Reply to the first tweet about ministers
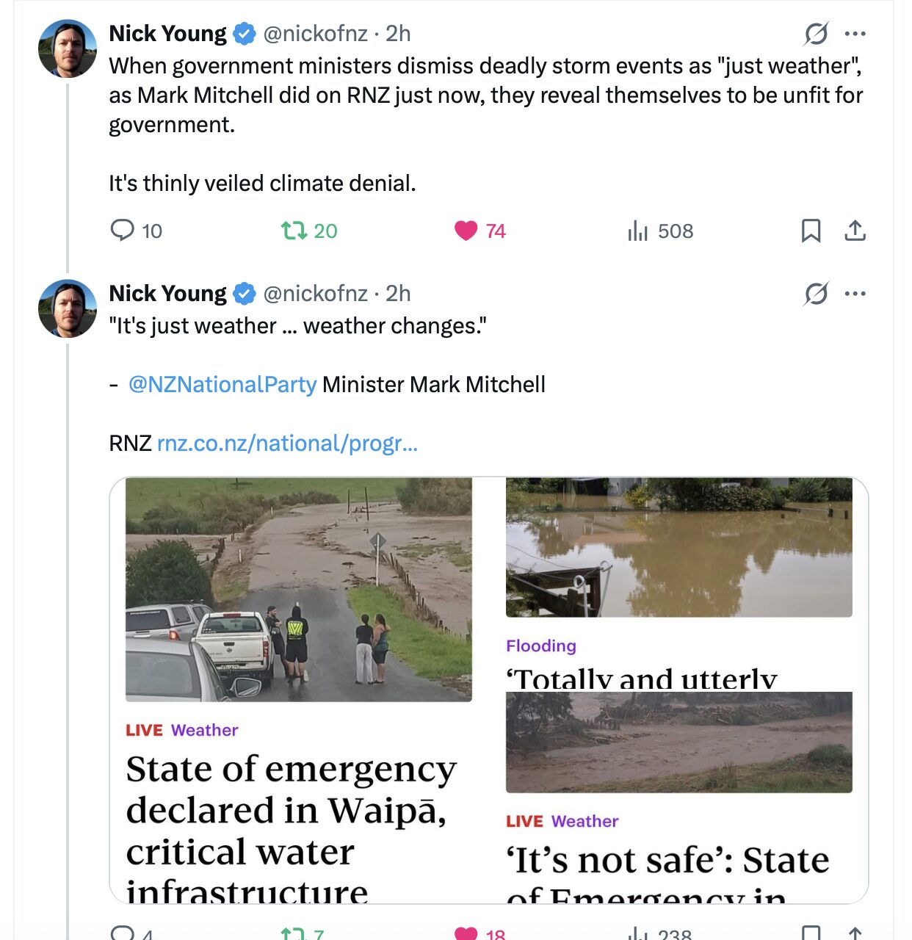Image resolution: width=912 pixels, height=940 pixels. [x=122, y=231]
